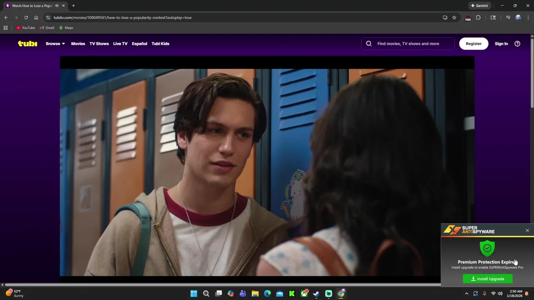Mute the tab via its audio icon
This screenshot has width=534, height=300.
pos(57,6)
